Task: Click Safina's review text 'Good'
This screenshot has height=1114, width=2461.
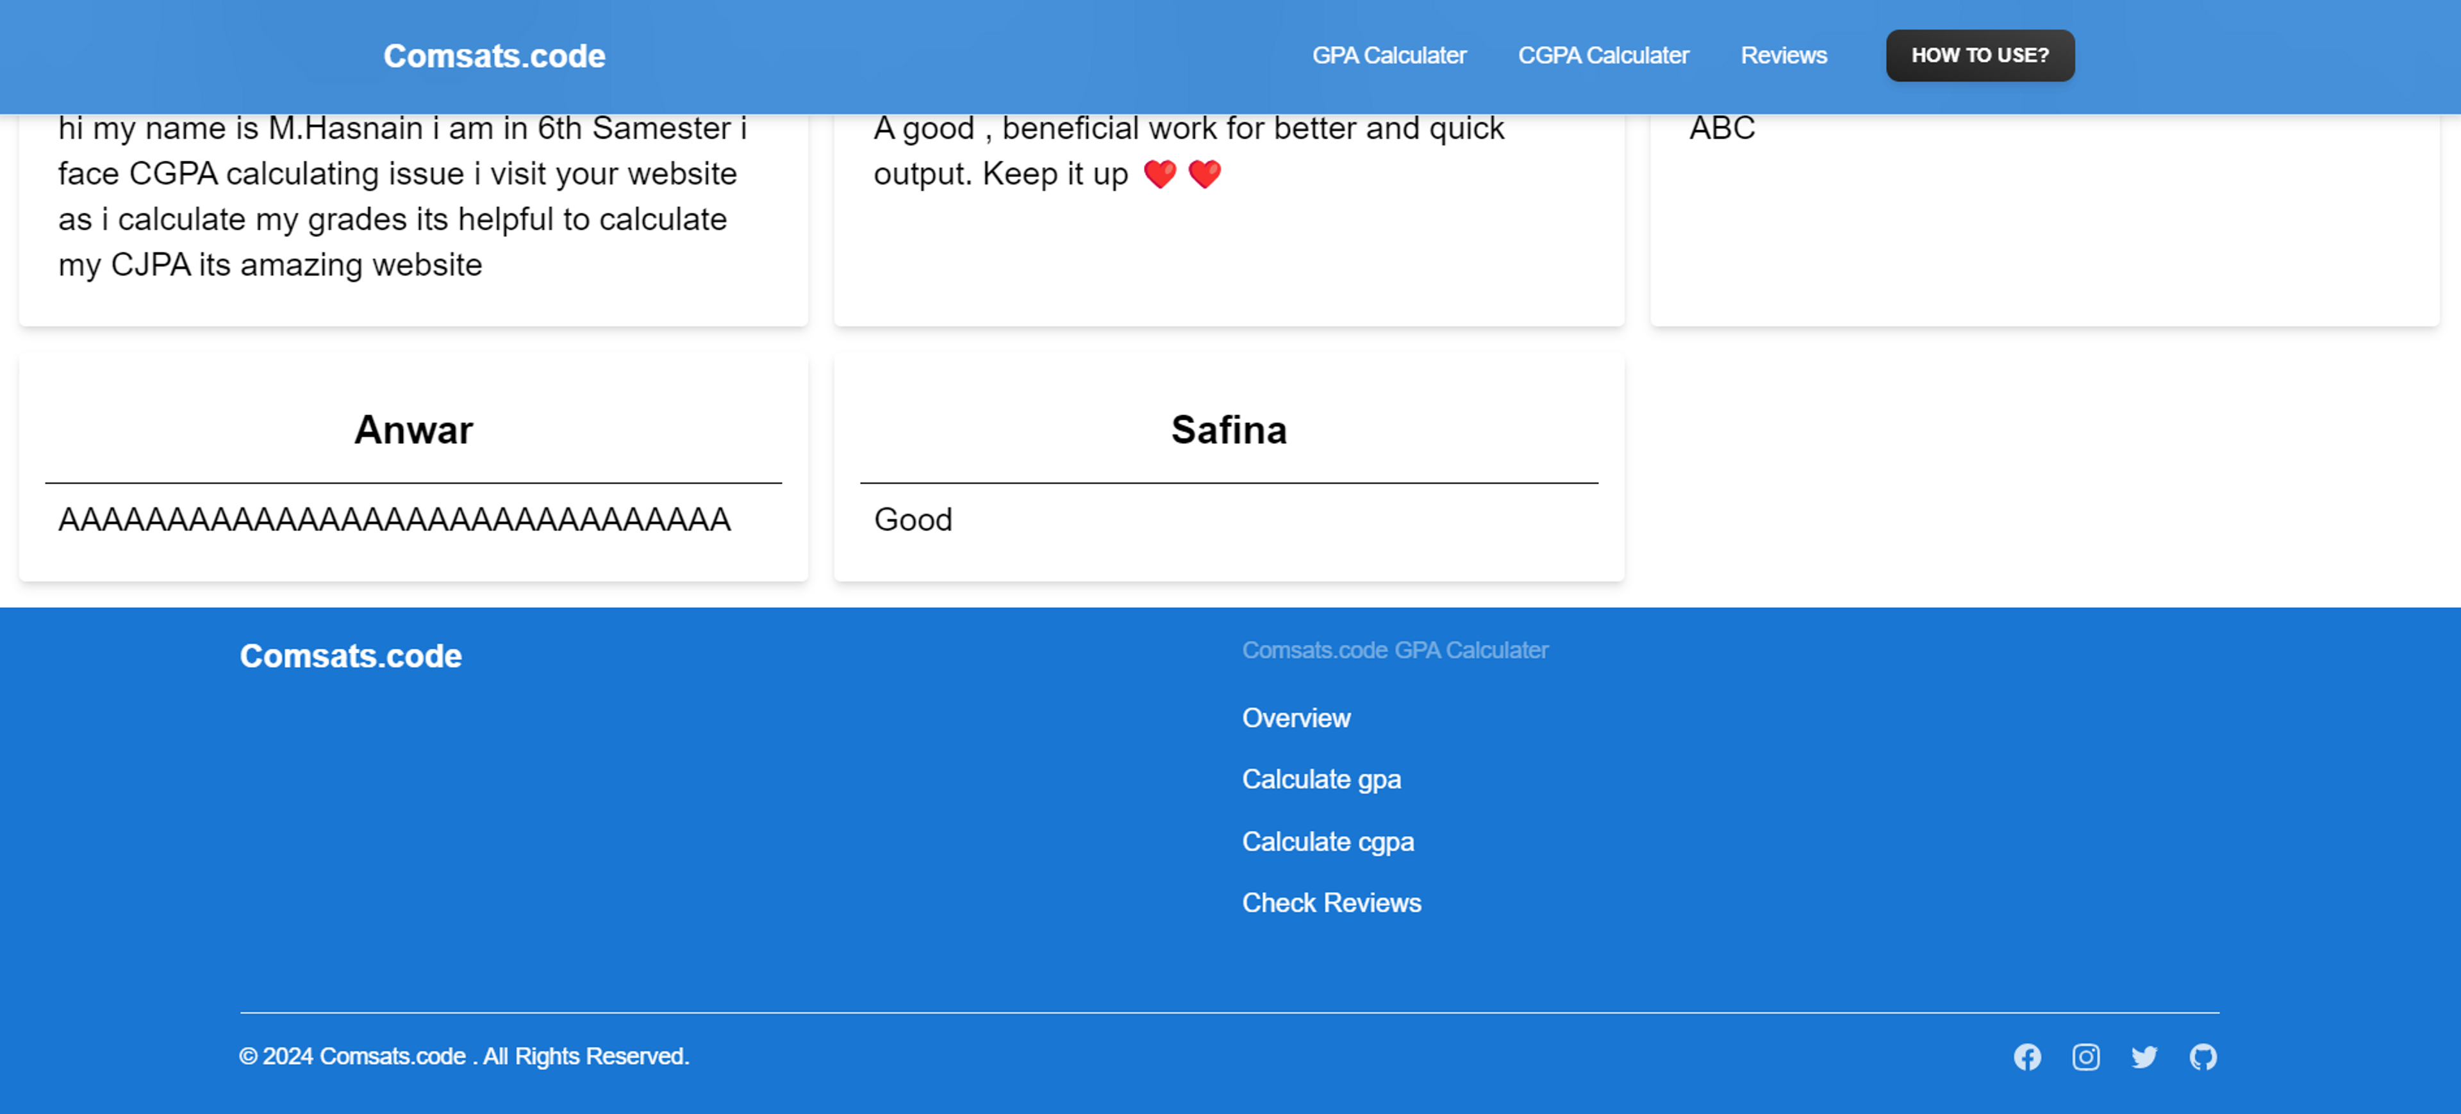Action: click(x=913, y=520)
